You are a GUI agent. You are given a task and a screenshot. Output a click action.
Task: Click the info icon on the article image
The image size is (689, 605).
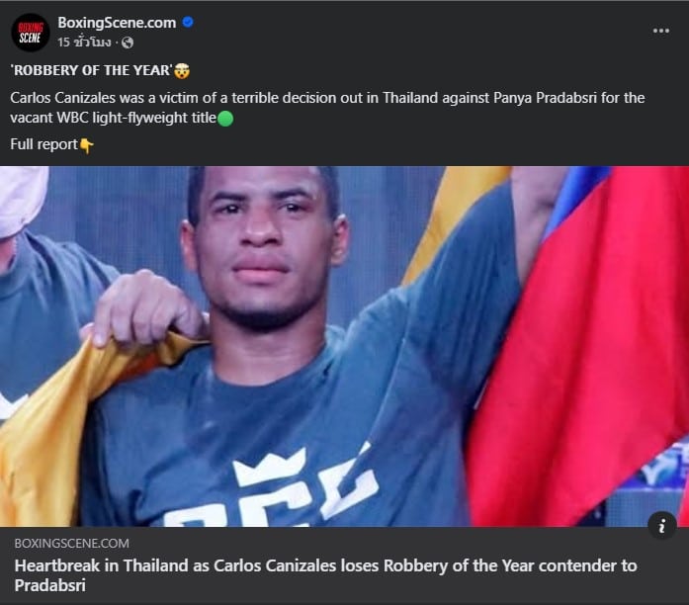coord(662,526)
